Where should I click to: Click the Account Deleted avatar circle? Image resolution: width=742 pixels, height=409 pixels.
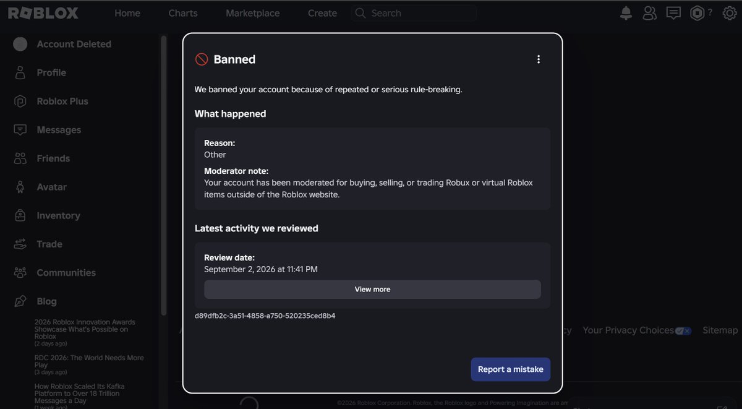coord(20,44)
